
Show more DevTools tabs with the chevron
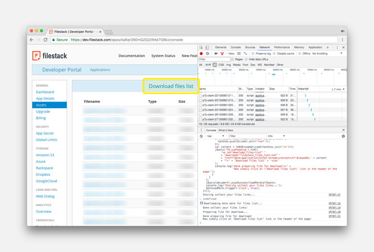pos(327,47)
